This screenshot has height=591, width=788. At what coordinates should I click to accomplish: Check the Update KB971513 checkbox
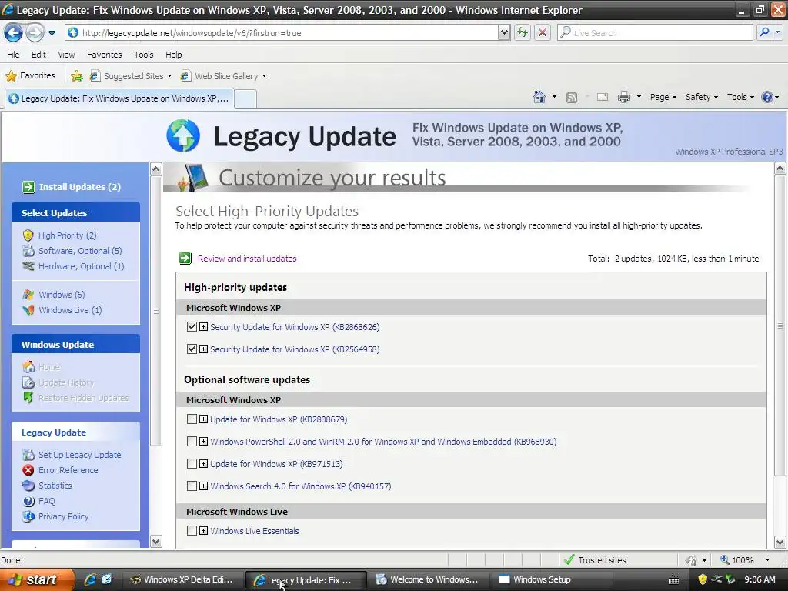192,463
